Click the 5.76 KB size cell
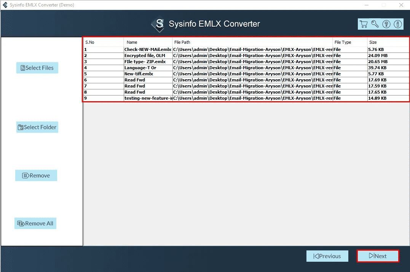Viewport: 410px width, 272px height. 388,49
